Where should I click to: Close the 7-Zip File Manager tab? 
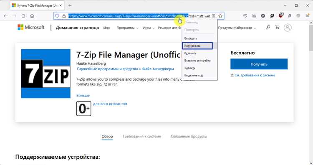pos(61,5)
